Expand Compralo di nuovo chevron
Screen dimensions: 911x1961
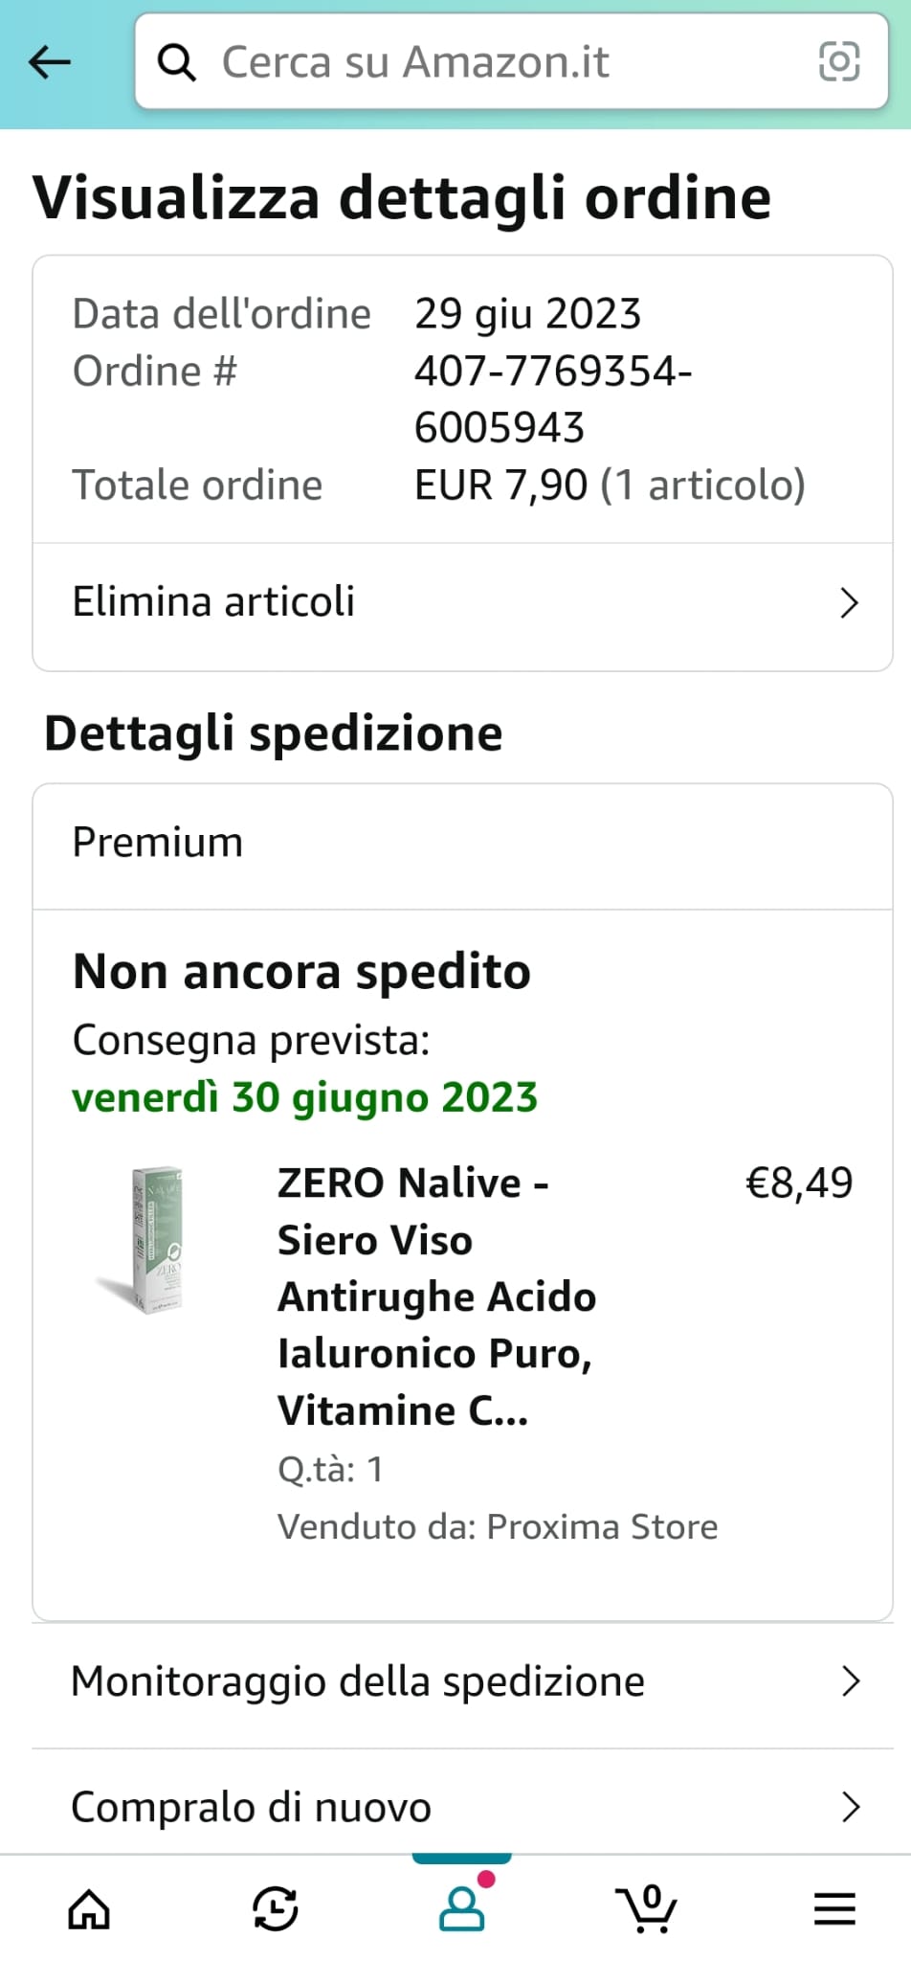pyautogui.click(x=850, y=1807)
